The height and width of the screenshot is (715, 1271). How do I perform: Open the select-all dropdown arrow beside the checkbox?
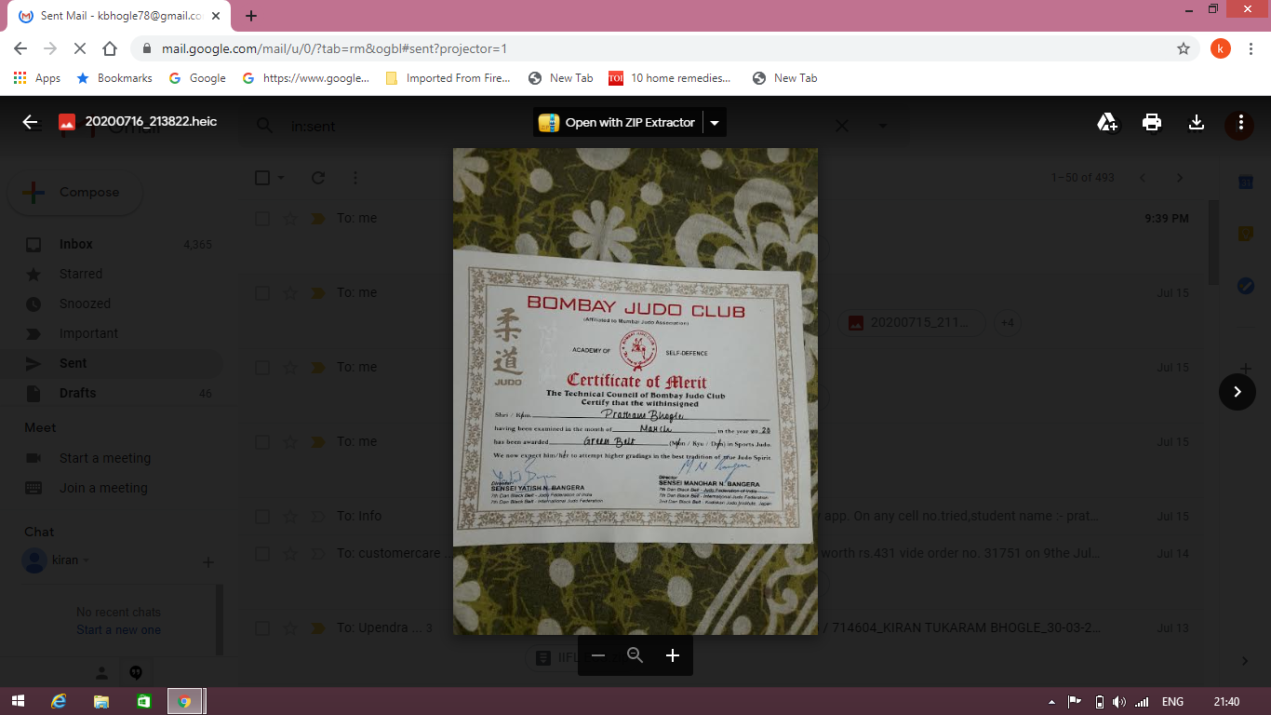point(281,178)
